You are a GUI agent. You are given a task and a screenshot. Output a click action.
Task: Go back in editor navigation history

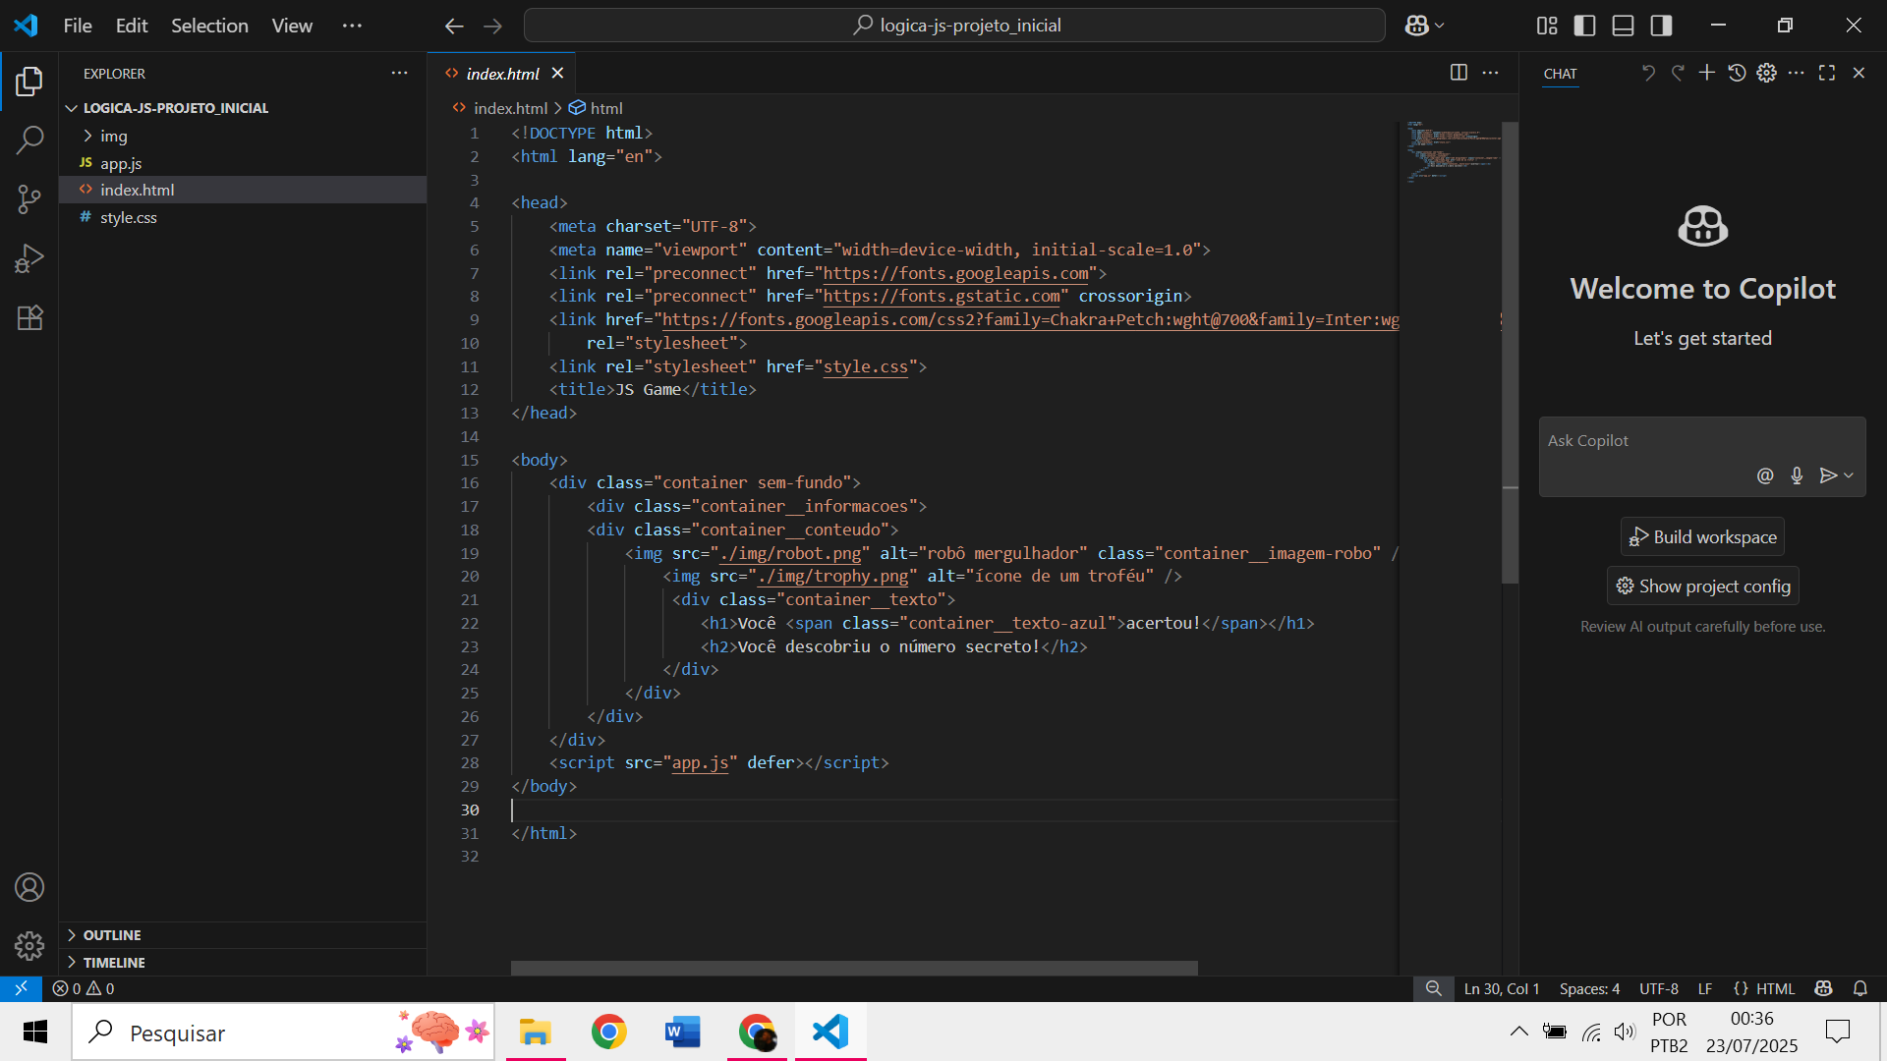click(454, 26)
